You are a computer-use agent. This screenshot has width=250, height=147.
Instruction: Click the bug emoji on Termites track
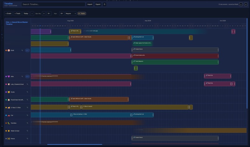[x=9, y=123]
